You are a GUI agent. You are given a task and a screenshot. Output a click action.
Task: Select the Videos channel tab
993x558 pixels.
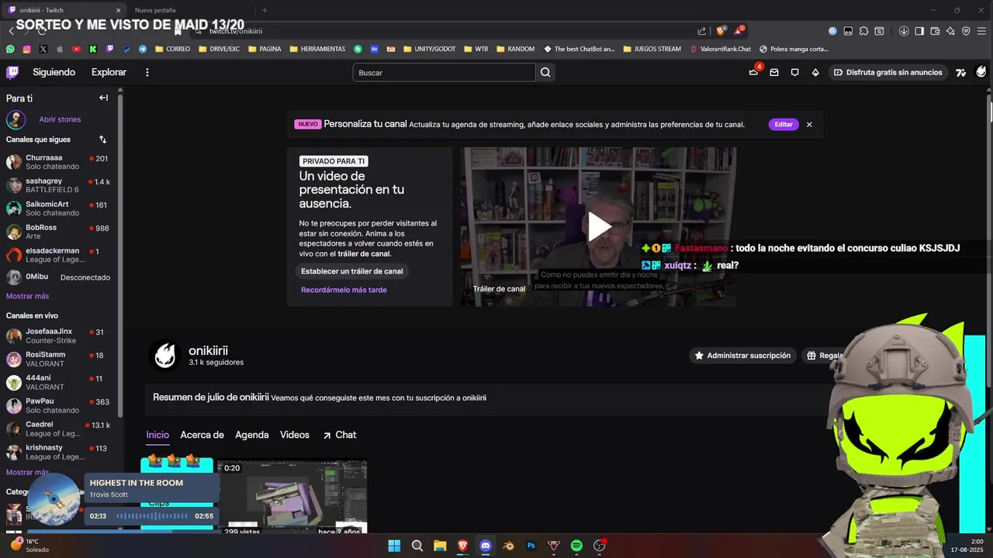(x=295, y=435)
